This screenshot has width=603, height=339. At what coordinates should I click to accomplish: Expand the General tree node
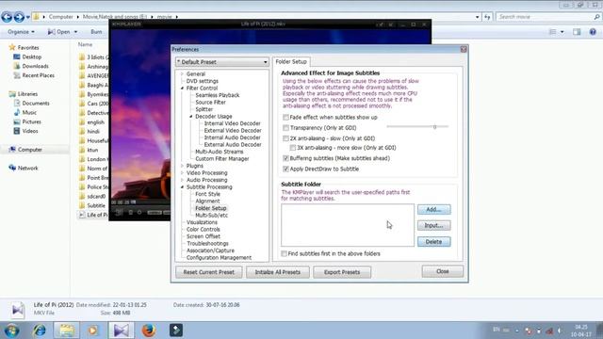point(182,74)
